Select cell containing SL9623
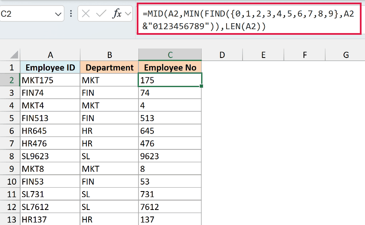The image size is (365, 225). [50, 156]
